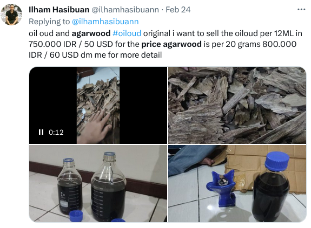Click the 'Replying to' label

click(x=49, y=22)
